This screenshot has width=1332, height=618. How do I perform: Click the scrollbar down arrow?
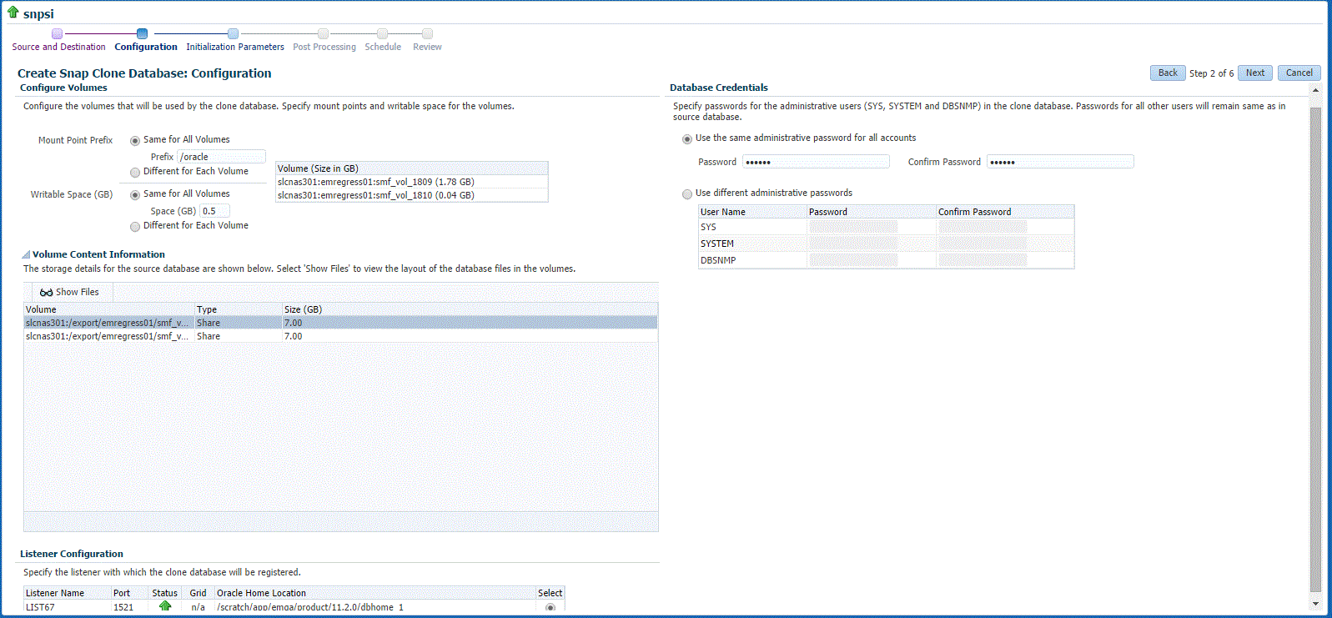coord(1315,603)
